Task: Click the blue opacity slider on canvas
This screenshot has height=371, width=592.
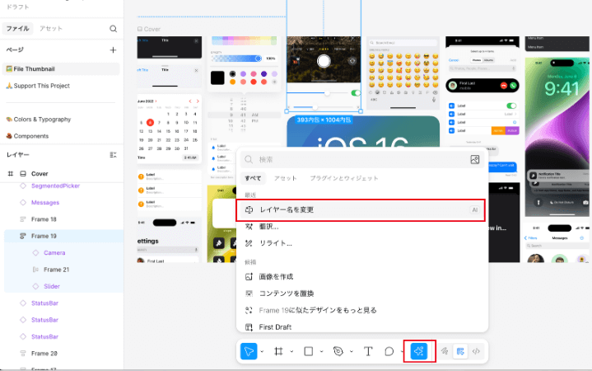Action: click(237, 59)
